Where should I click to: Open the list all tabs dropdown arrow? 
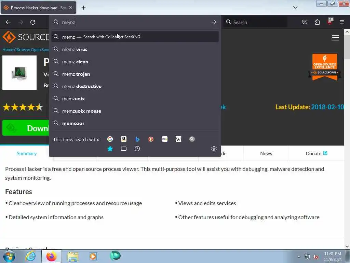[295, 8]
